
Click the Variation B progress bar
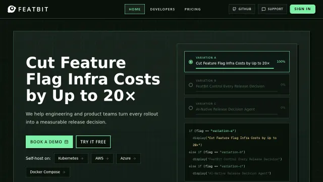click(x=237, y=91)
